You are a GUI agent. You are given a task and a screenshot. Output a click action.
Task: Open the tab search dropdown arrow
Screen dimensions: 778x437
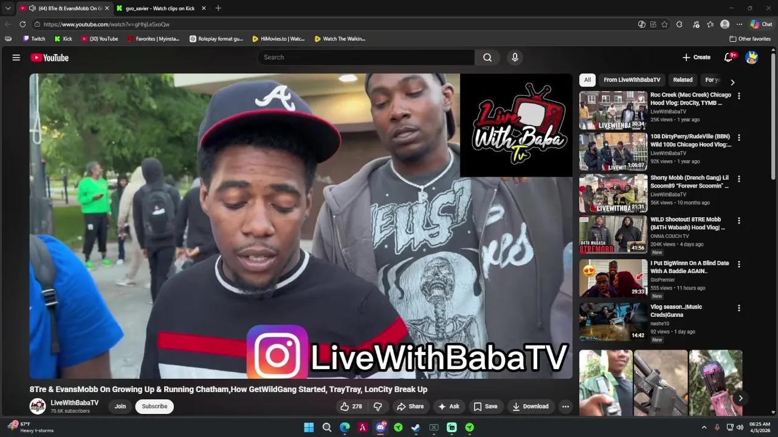(8, 8)
